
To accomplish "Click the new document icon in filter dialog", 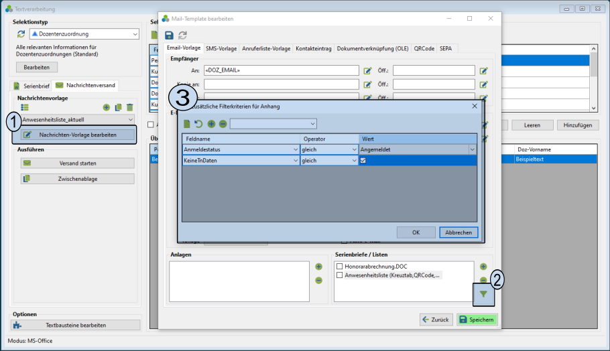I will pos(187,124).
